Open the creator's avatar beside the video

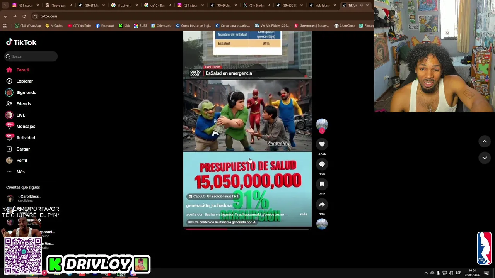click(322, 124)
